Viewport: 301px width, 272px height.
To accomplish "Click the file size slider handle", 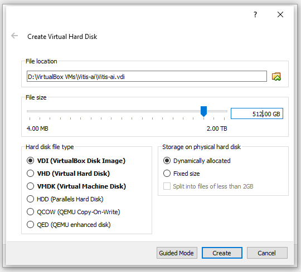I will (203, 111).
